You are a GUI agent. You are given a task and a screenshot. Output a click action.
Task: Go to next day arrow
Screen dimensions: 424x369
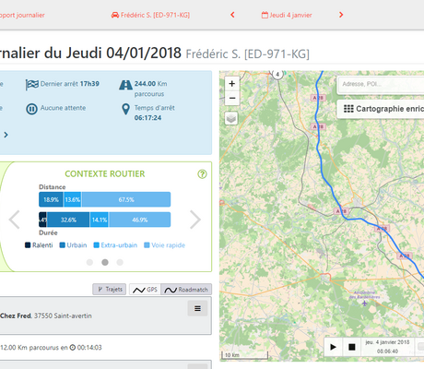coord(341,15)
